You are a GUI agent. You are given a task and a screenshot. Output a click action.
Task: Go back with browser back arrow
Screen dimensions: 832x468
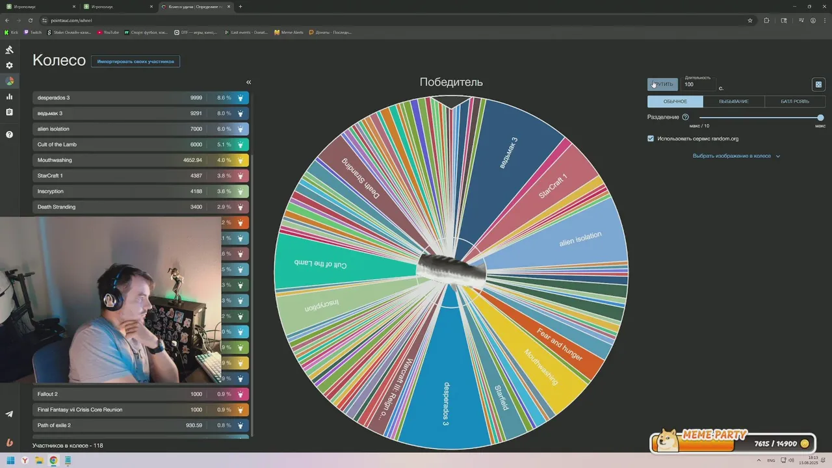coord(7,20)
